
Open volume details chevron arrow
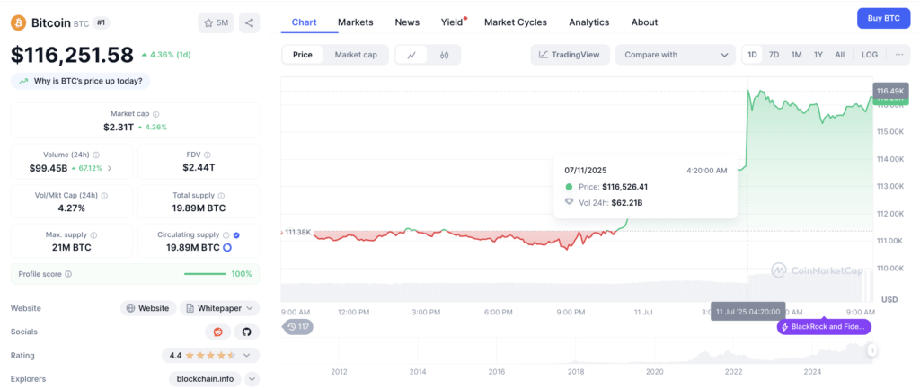click(x=110, y=168)
